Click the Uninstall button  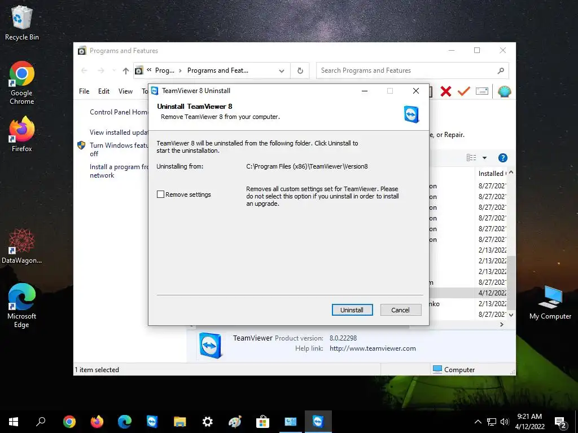pos(352,310)
